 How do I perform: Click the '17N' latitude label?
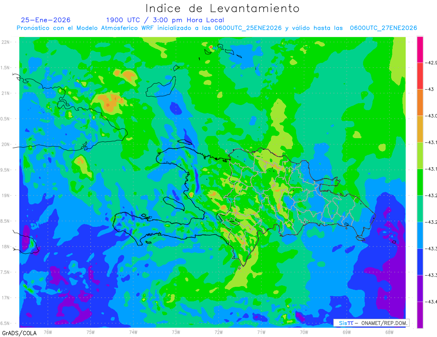[x=6, y=298]
